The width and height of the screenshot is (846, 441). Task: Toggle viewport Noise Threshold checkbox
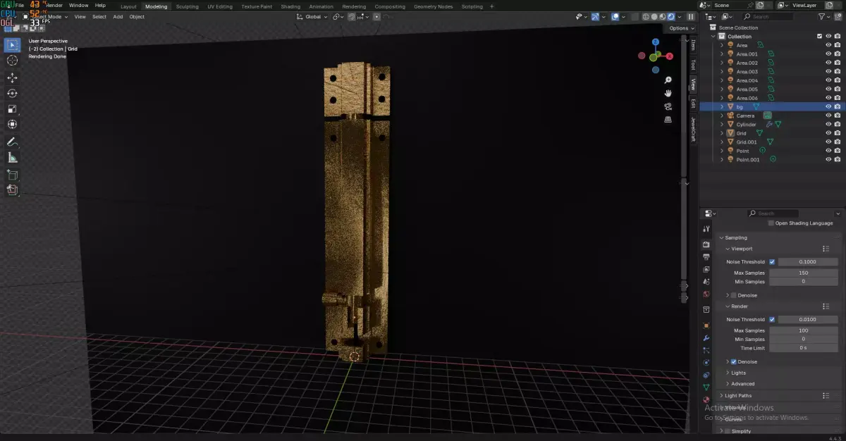pyautogui.click(x=772, y=262)
